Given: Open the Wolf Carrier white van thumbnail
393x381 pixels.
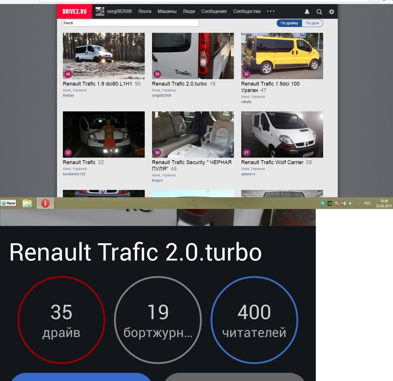Looking at the screenshot, I should pos(282,135).
